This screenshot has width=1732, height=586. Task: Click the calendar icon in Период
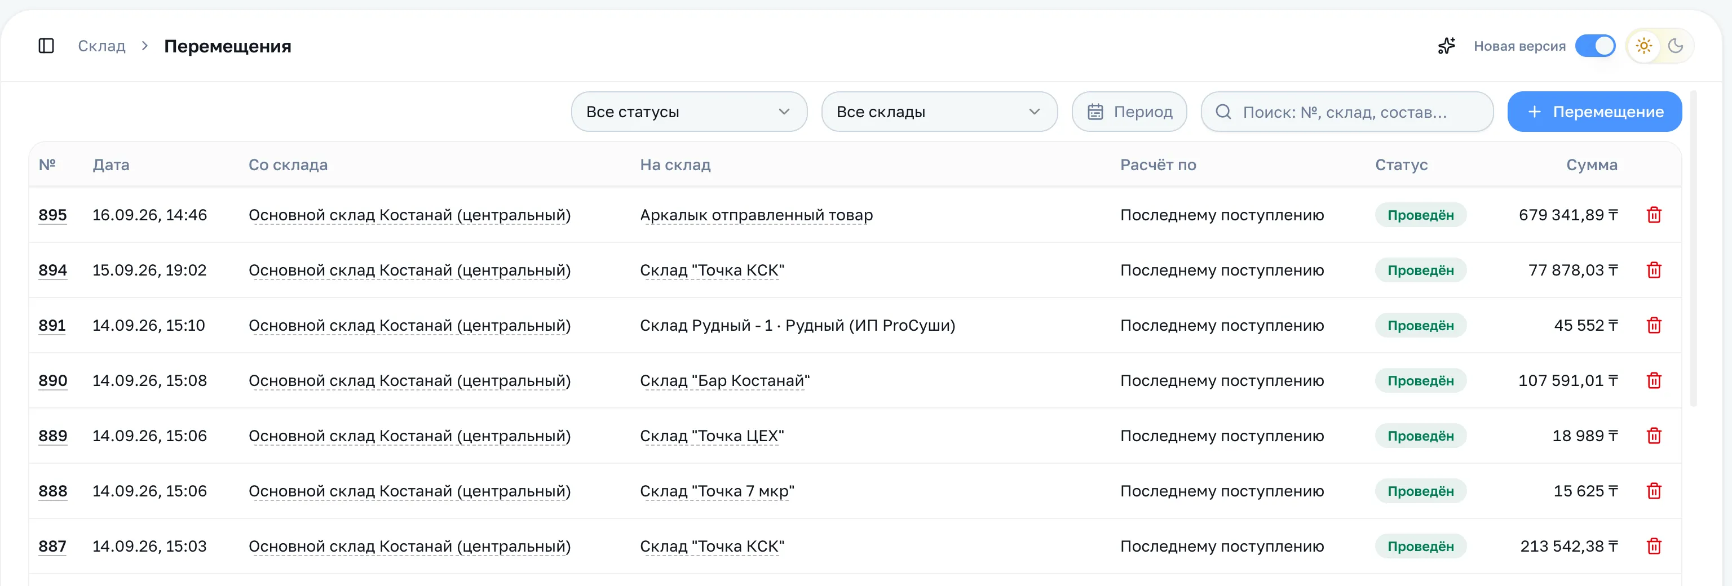[1095, 112]
